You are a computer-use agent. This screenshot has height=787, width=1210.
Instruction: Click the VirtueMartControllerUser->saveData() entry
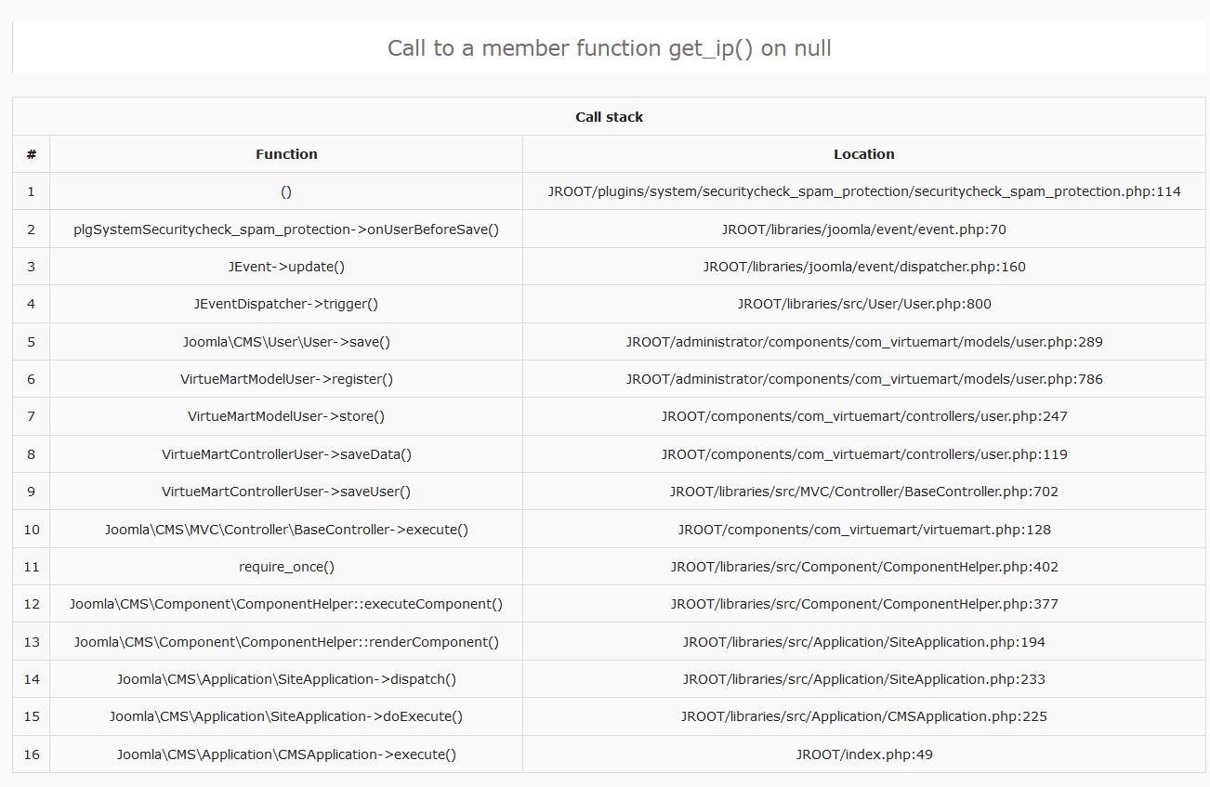tap(286, 454)
